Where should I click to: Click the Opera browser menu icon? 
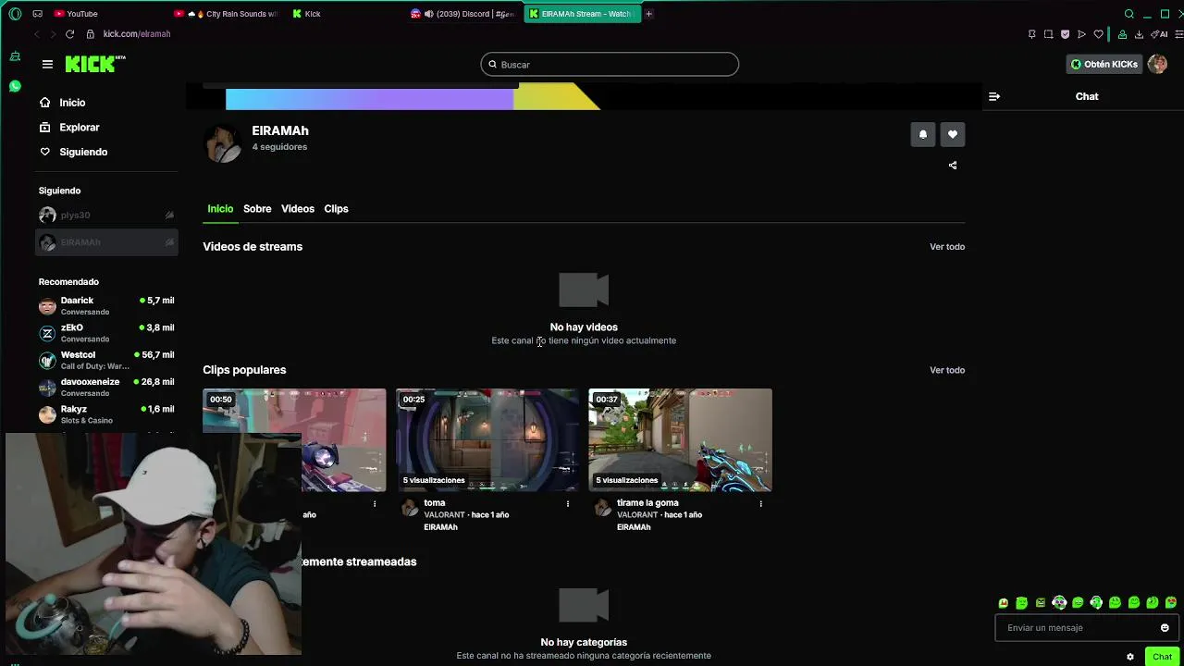point(15,14)
